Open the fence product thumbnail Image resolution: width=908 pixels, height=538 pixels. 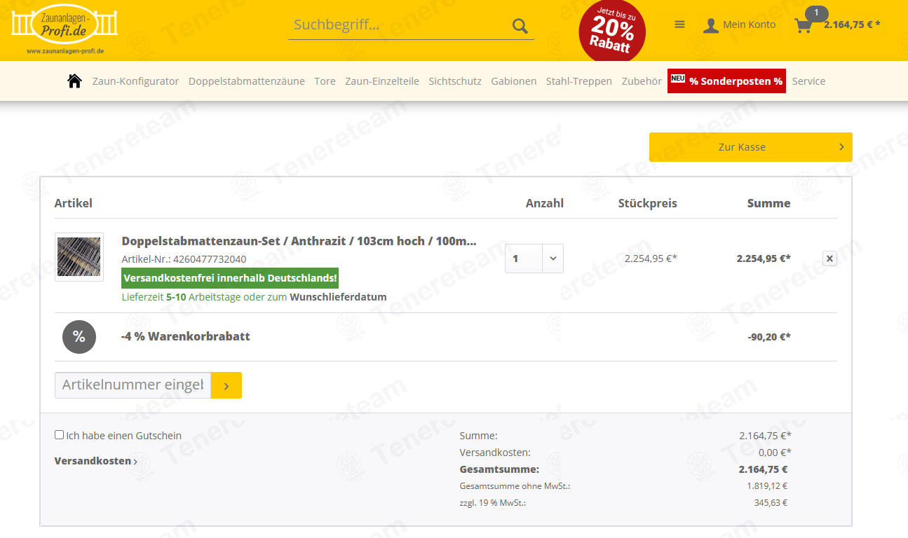(x=79, y=257)
